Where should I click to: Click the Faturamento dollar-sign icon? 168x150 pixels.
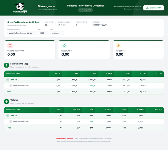click(6, 65)
